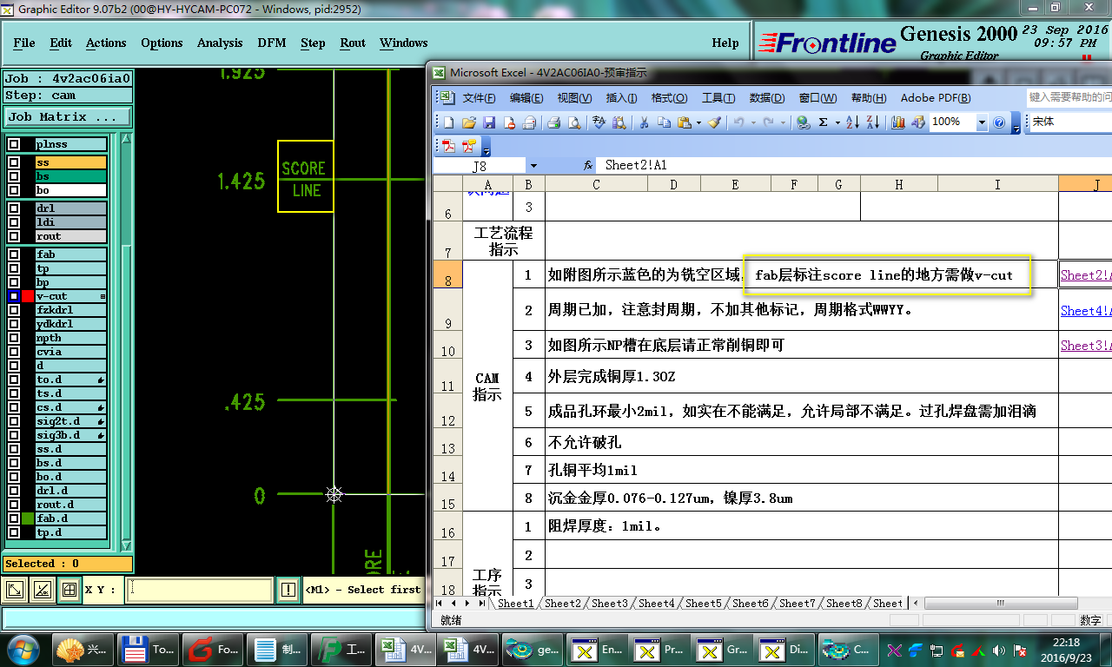
Task: Click Windows Start button
Action: pos(23,649)
